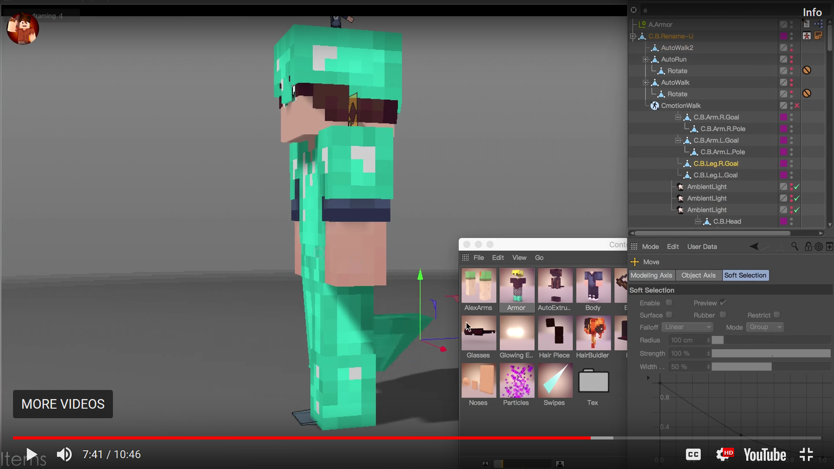Toggle the Restrict checkbox
This screenshot has width=834, height=469.
point(777,315)
